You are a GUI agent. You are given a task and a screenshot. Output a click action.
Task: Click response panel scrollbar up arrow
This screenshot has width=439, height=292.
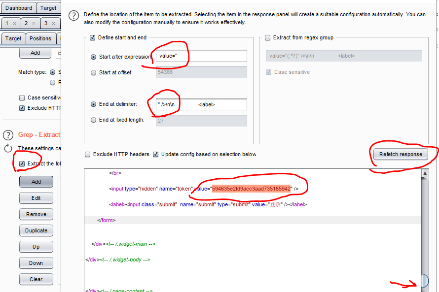[425, 173]
